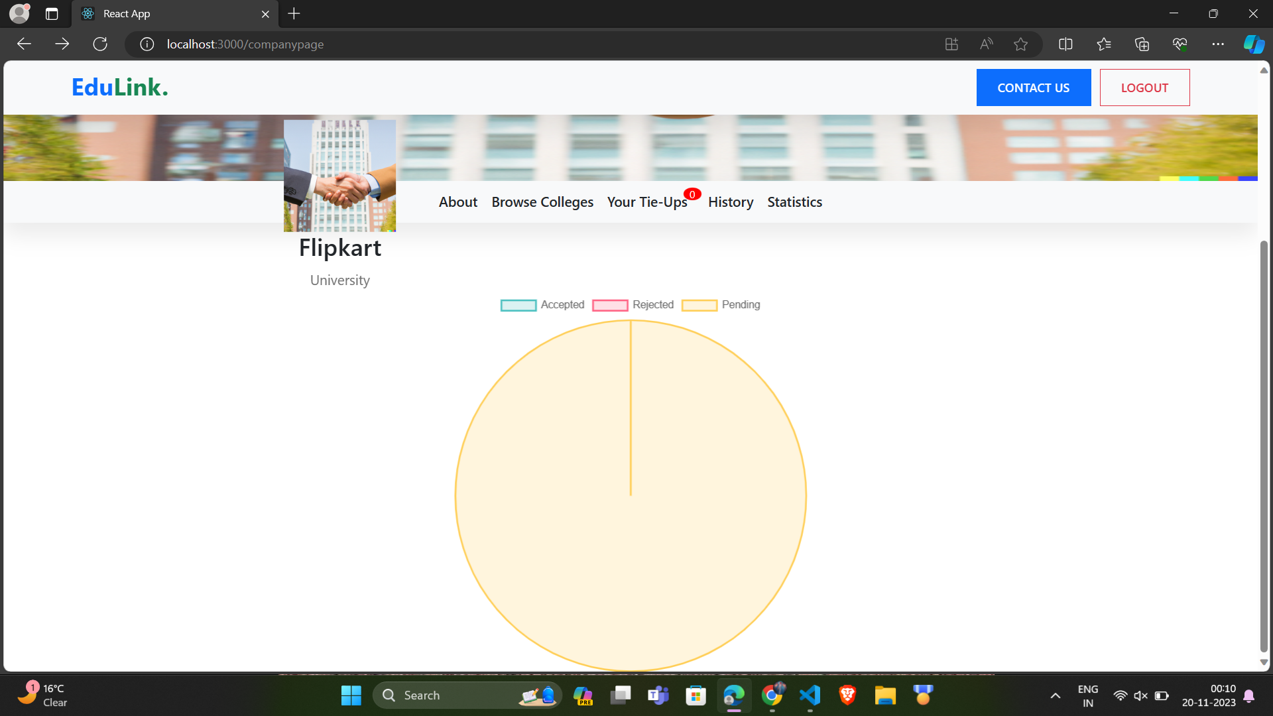Open Edge Copilot sidebar icon
Image resolution: width=1273 pixels, height=716 pixels.
click(1253, 44)
